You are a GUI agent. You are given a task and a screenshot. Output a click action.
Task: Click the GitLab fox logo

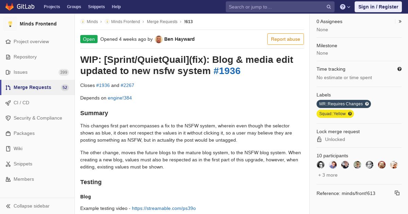coord(10,6)
